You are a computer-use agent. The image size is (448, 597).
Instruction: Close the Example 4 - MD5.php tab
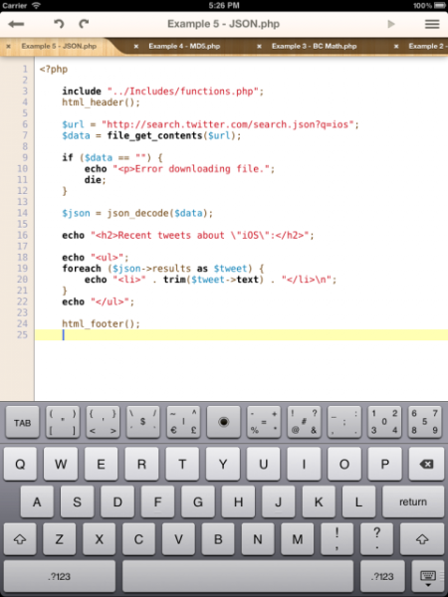[136, 46]
